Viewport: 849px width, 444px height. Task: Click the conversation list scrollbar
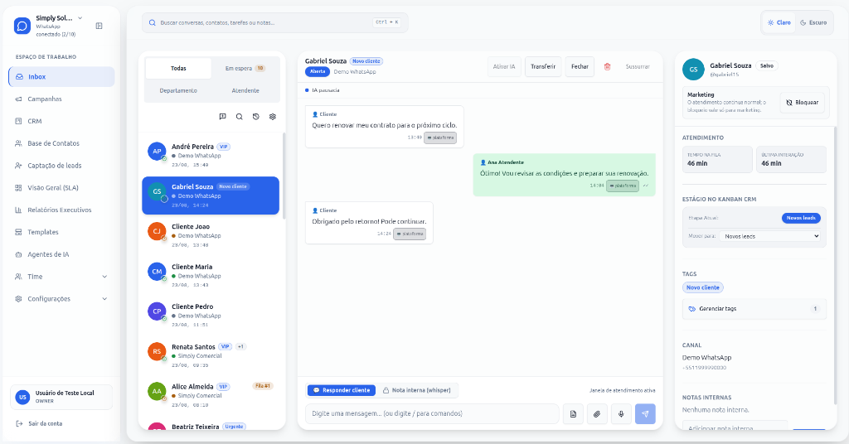[284, 176]
